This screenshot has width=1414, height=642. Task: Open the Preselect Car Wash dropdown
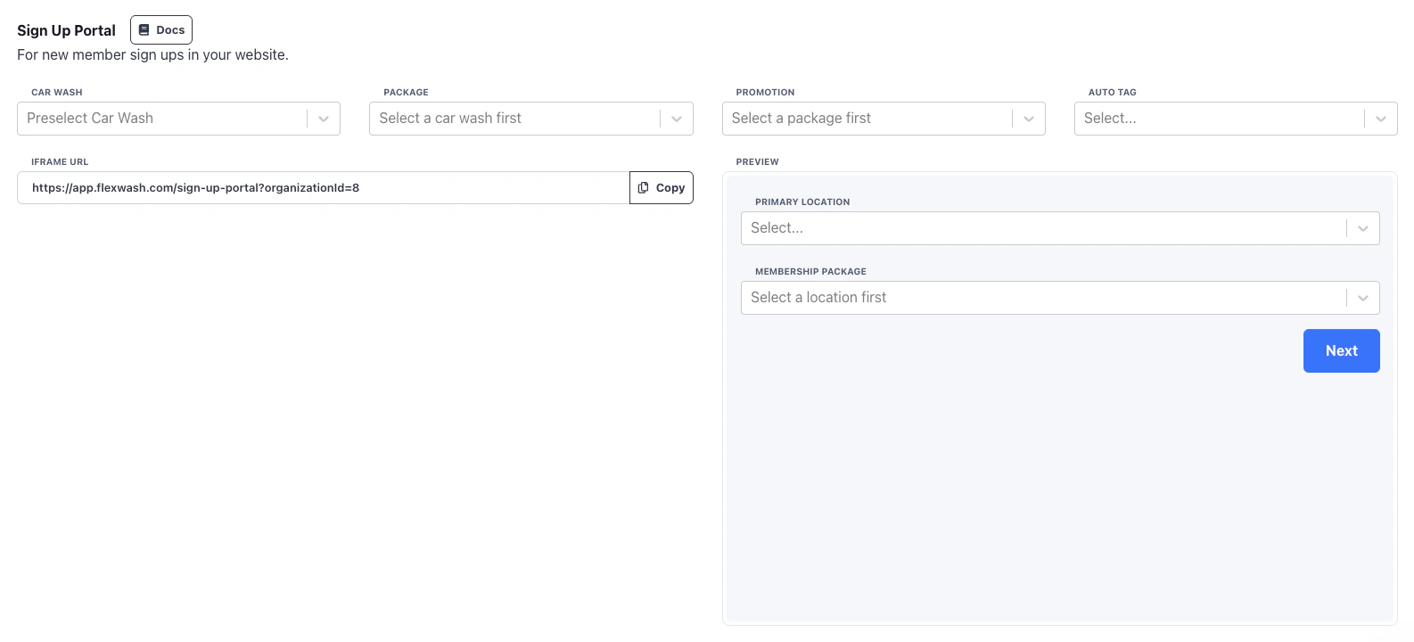[178, 119]
